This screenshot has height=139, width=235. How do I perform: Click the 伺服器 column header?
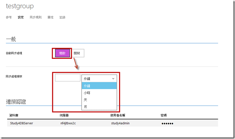pos(64,115)
